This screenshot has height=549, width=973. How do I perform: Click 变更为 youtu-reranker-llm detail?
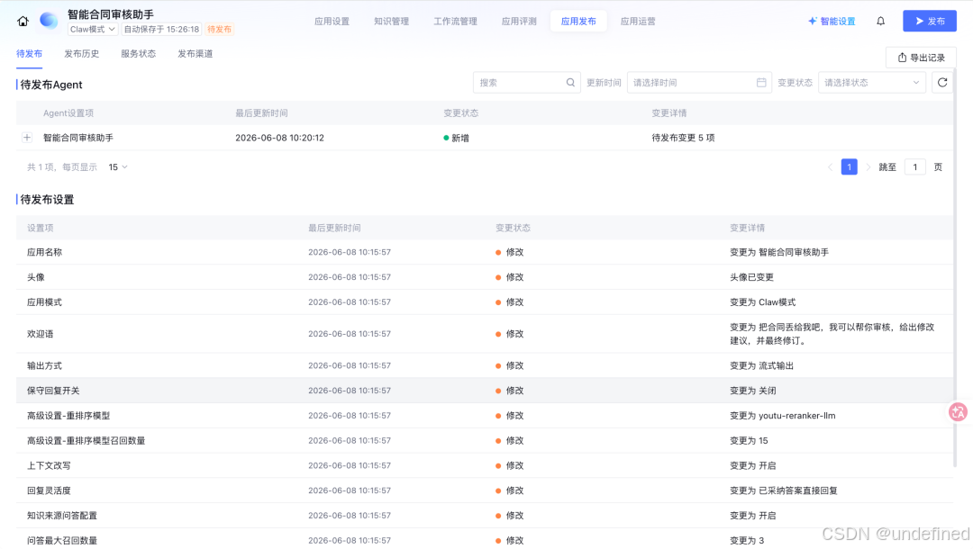[783, 416]
